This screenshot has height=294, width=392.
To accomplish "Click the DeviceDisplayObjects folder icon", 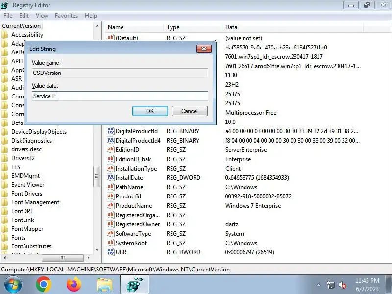I will 5,132.
